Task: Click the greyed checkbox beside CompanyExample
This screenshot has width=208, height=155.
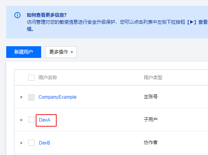Action: tap(31, 98)
